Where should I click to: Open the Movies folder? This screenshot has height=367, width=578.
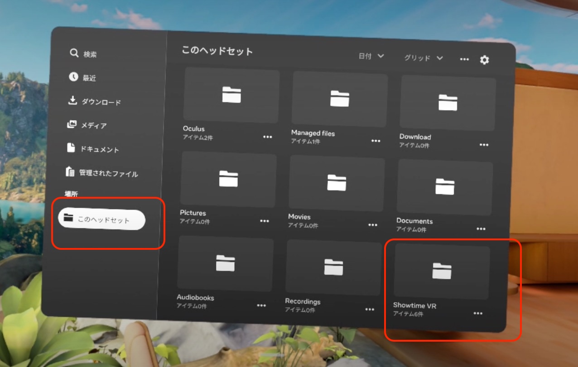tap(337, 183)
